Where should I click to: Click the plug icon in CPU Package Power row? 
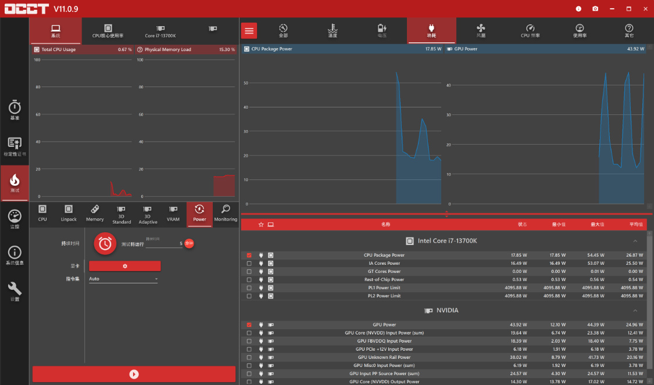click(x=261, y=255)
